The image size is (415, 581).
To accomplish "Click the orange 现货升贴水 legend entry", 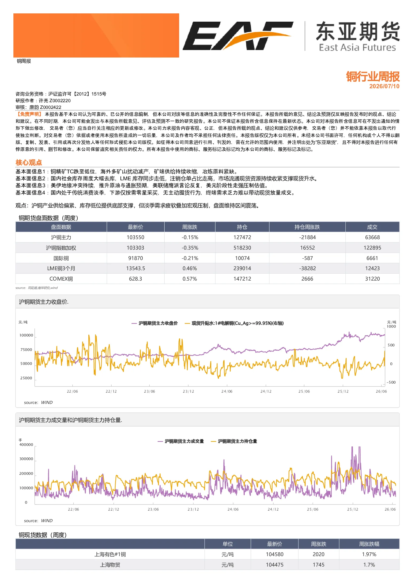I will pyautogui.click(x=234, y=323).
